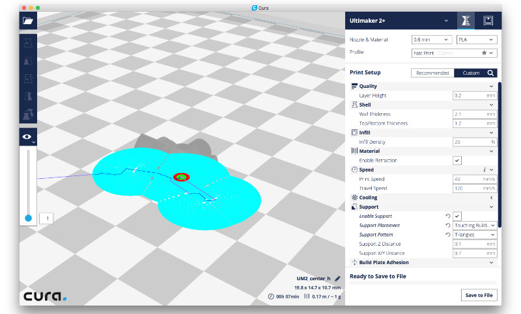This screenshot has width=521, height=314.
Task: Click the Print Speed input field
Action: 475,179
